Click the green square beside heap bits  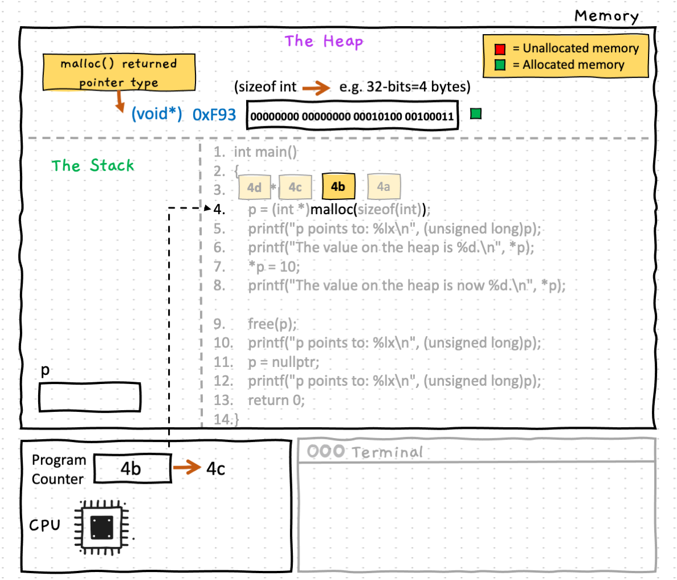476,114
